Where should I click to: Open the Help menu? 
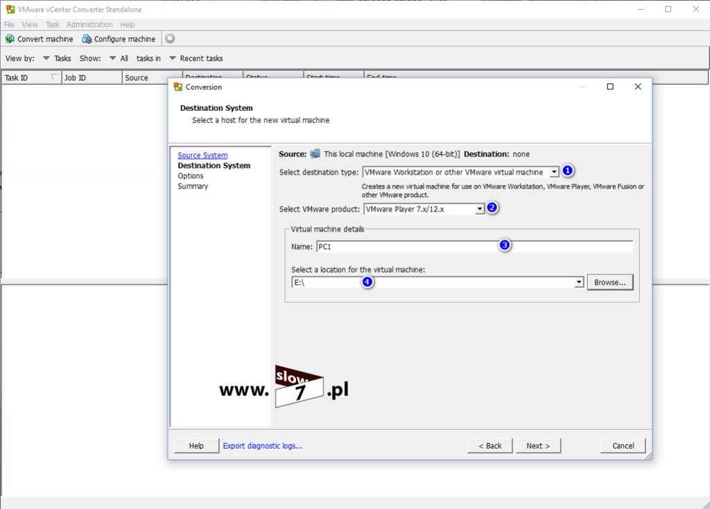(128, 24)
